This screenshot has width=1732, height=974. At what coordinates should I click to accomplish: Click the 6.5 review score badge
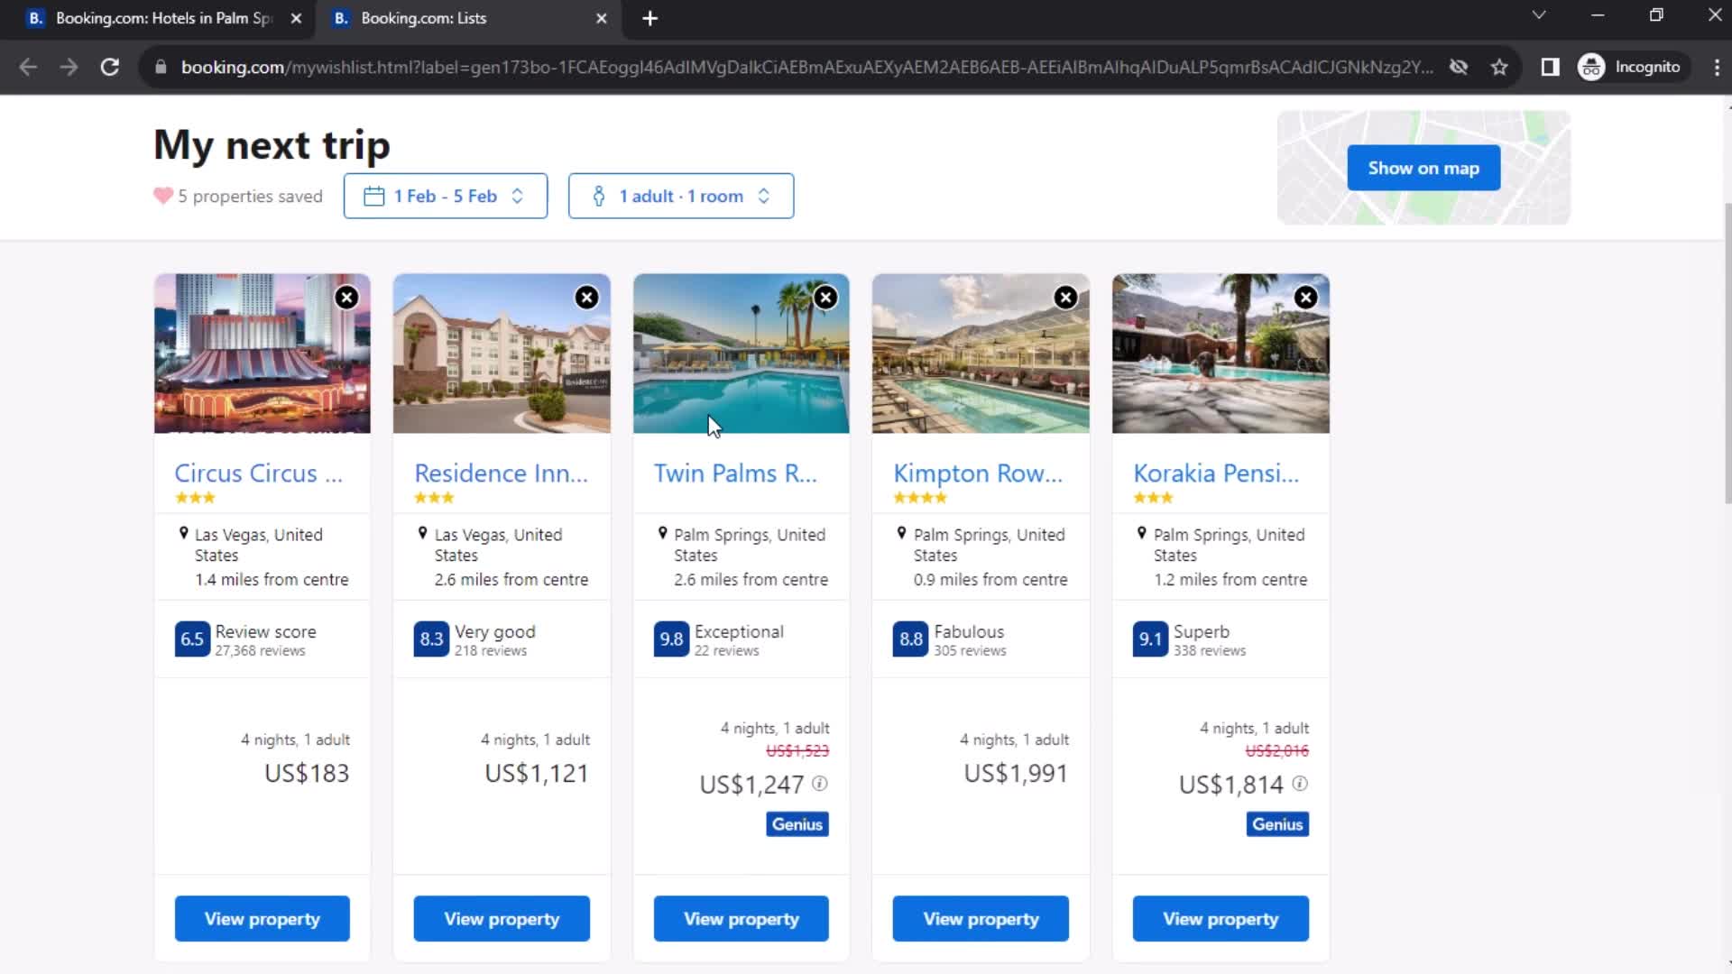coord(192,639)
